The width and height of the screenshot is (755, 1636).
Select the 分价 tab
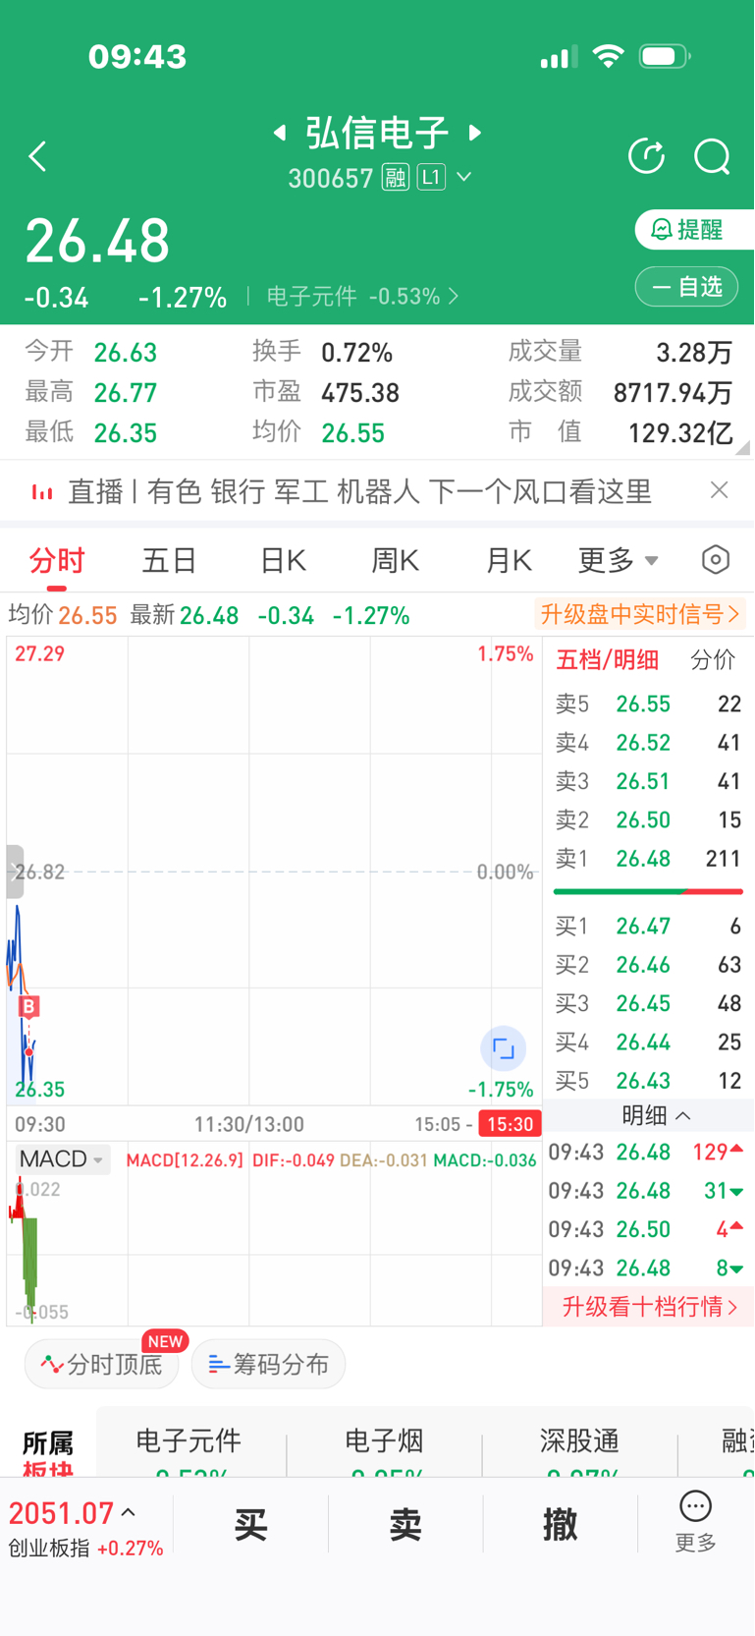(712, 660)
